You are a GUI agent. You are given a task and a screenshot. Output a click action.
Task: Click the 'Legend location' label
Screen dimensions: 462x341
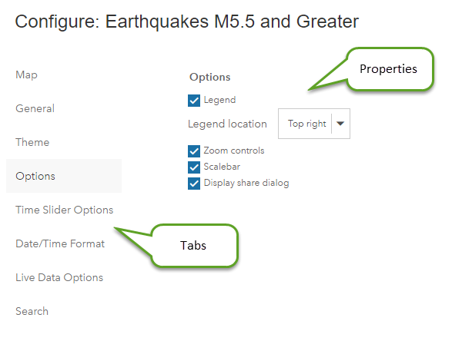tap(227, 124)
